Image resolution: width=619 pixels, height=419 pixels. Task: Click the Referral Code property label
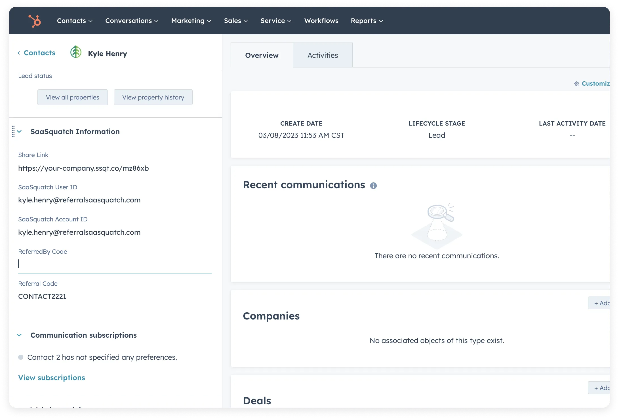(x=38, y=284)
